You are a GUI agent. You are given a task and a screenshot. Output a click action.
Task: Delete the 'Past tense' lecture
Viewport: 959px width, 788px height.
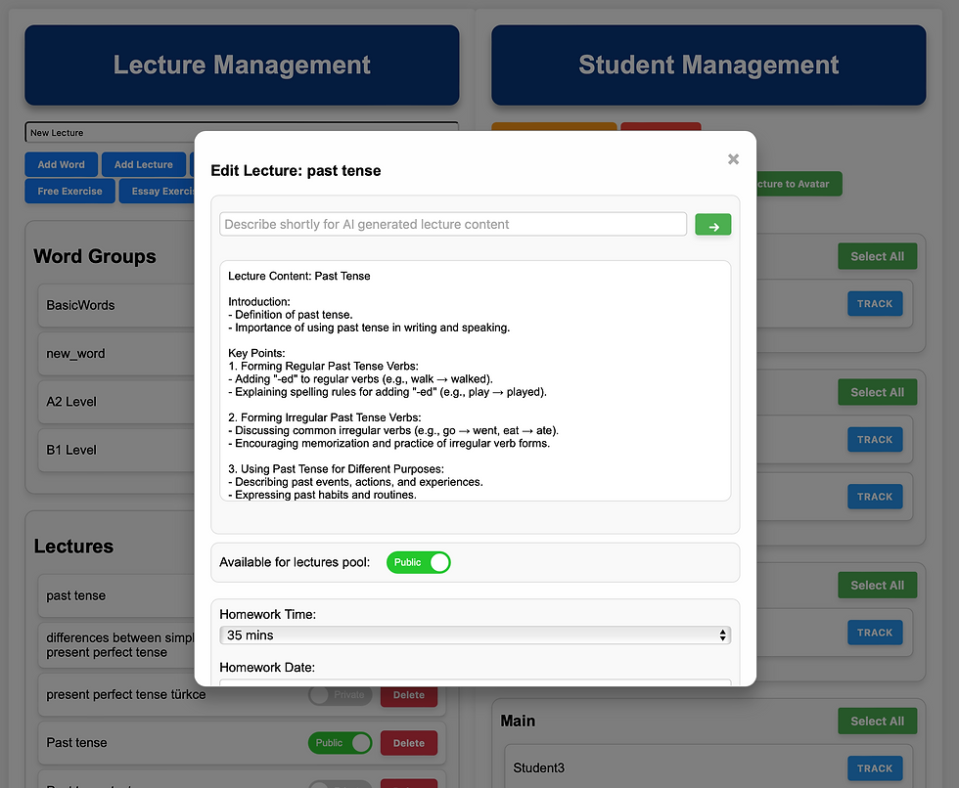(408, 743)
